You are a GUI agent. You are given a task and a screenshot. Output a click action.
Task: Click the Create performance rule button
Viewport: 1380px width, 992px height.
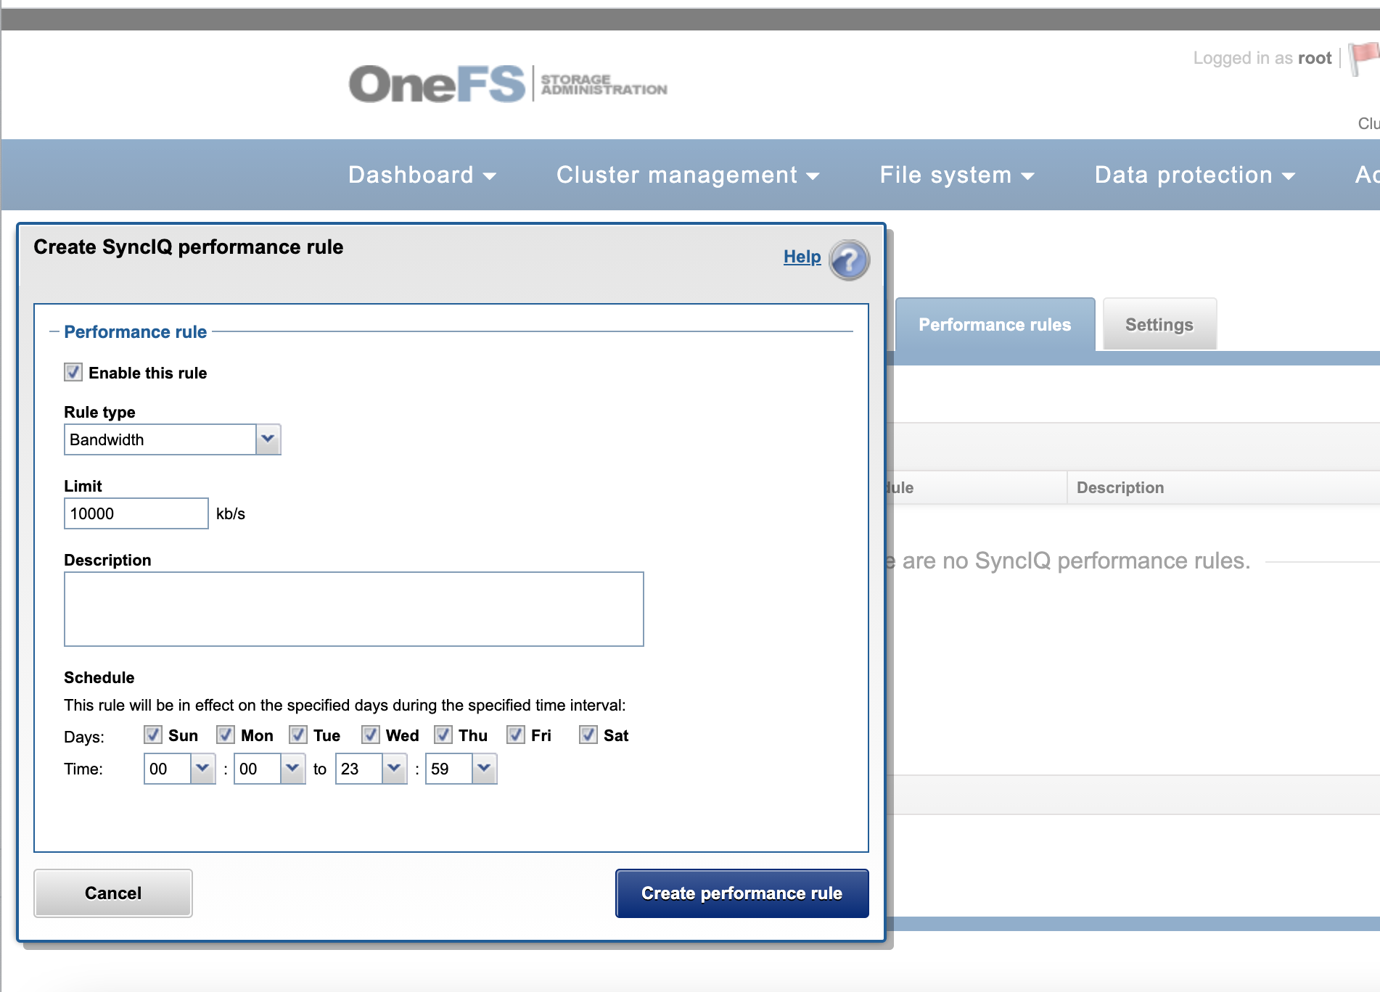tap(742, 893)
